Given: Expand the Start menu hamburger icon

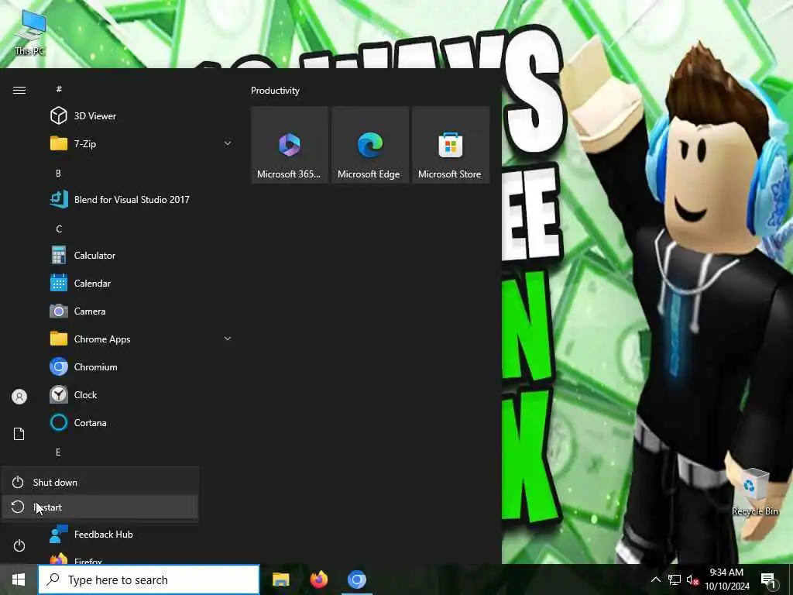Looking at the screenshot, I should pyautogui.click(x=19, y=90).
